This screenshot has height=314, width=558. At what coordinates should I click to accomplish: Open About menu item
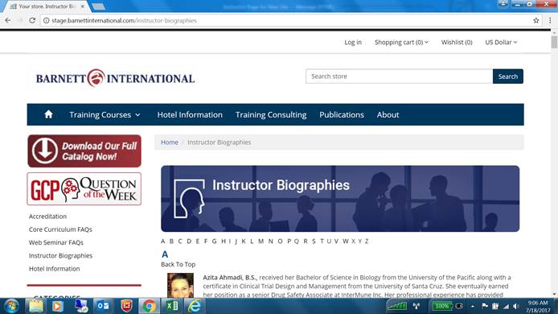[388, 115]
